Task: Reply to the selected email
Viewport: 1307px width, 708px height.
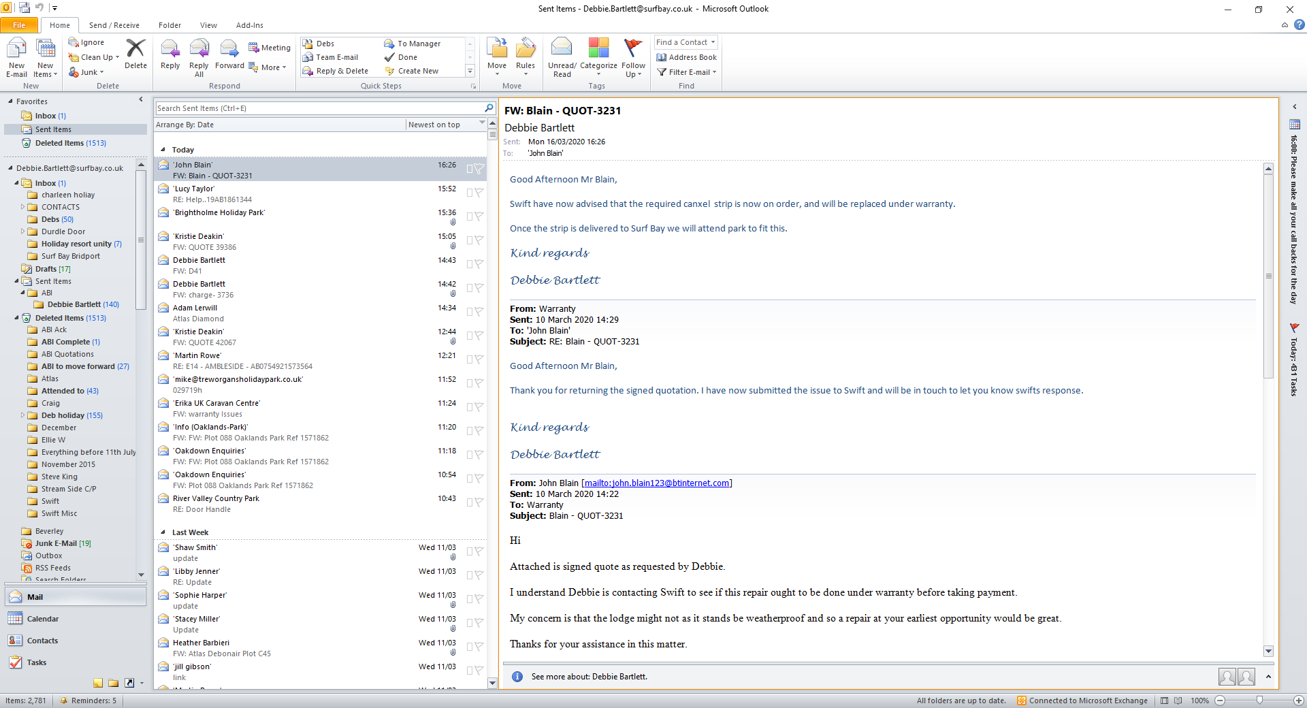Action: pyautogui.click(x=170, y=54)
